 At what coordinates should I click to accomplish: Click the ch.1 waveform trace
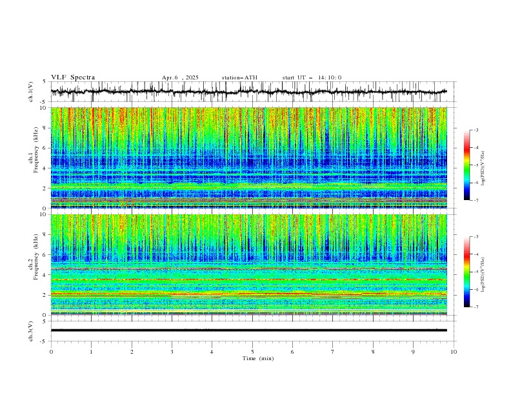point(248,92)
